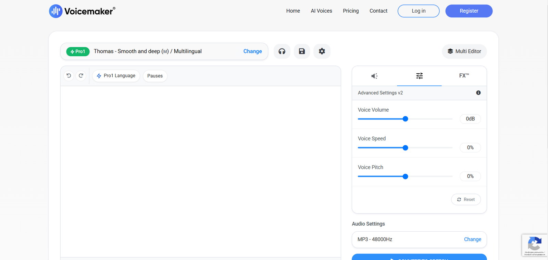Click the 0dB volume value field
The height and width of the screenshot is (260, 548).
click(470, 119)
